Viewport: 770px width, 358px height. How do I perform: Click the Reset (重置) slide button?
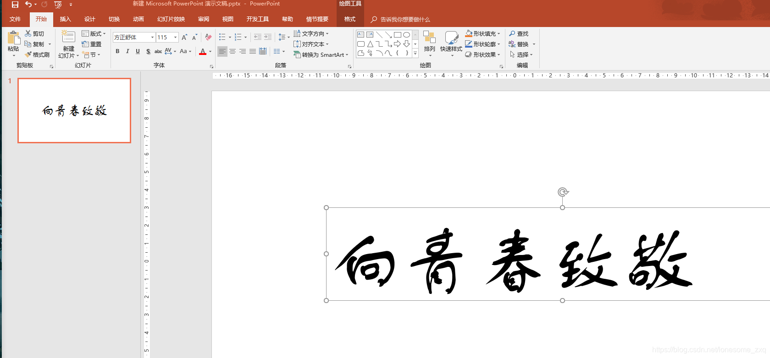click(x=92, y=44)
